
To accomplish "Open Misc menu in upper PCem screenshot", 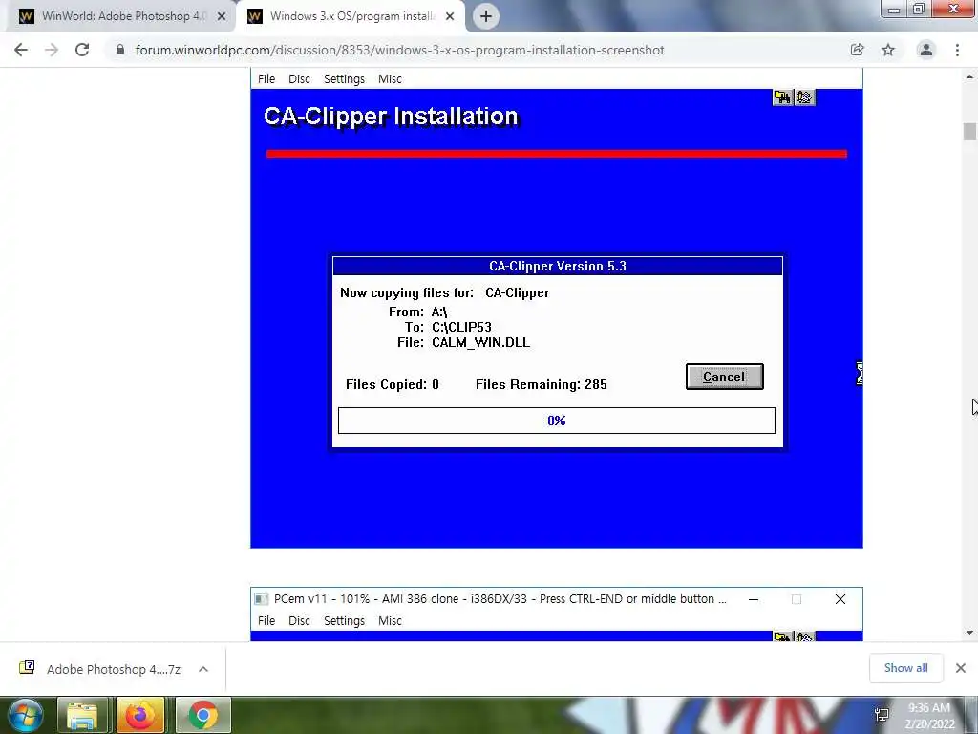I will pos(390,79).
